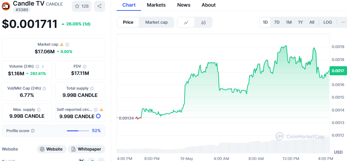Click the #3380 rank badge
Image resolution: width=347 pixels, height=161 pixels.
22,10
